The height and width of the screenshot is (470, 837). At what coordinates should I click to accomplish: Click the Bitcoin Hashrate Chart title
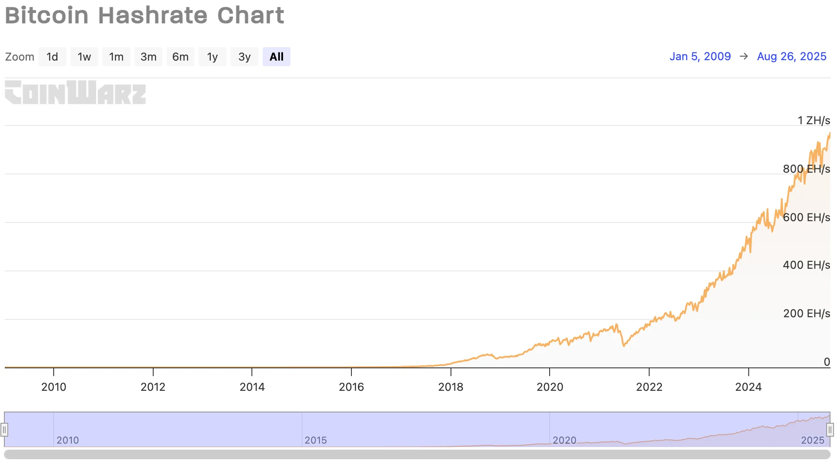145,16
